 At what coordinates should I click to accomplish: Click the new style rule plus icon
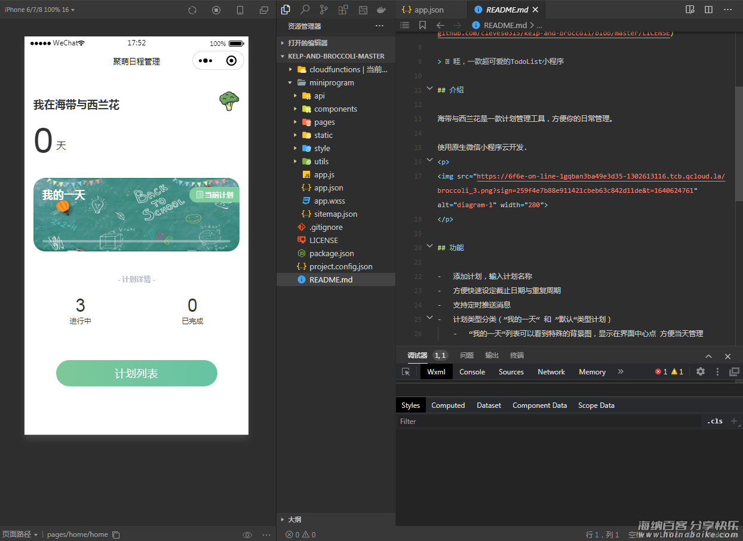pyautogui.click(x=734, y=421)
